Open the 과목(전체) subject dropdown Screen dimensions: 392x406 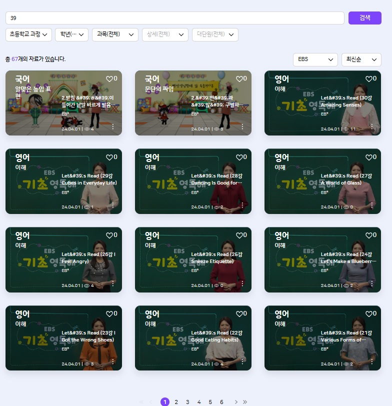pyautogui.click(x=115, y=34)
